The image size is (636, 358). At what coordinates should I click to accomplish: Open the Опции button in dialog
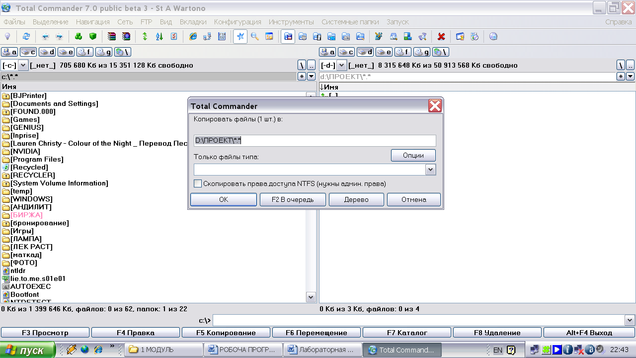pos(413,155)
